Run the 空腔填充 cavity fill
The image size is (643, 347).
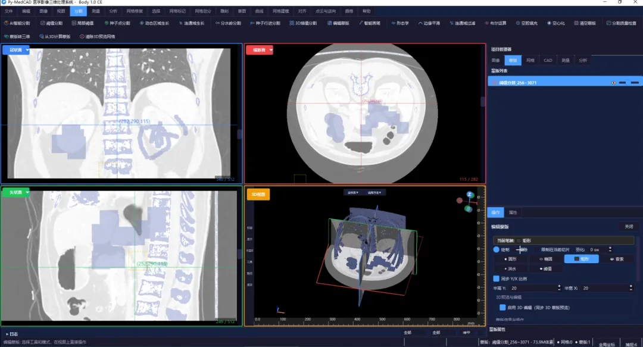[x=526, y=23]
